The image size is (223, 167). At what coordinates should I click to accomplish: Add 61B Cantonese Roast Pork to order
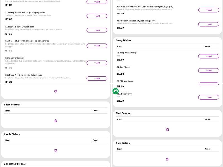(x=209, y=10)
